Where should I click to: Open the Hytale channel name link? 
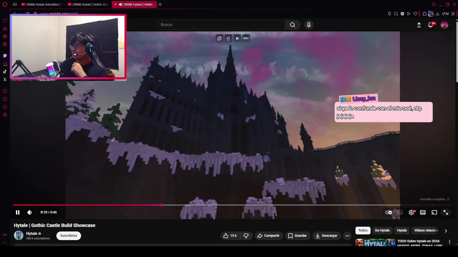click(x=31, y=233)
